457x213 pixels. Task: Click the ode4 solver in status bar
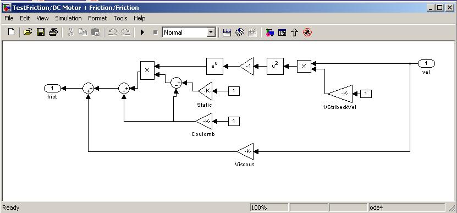406,207
